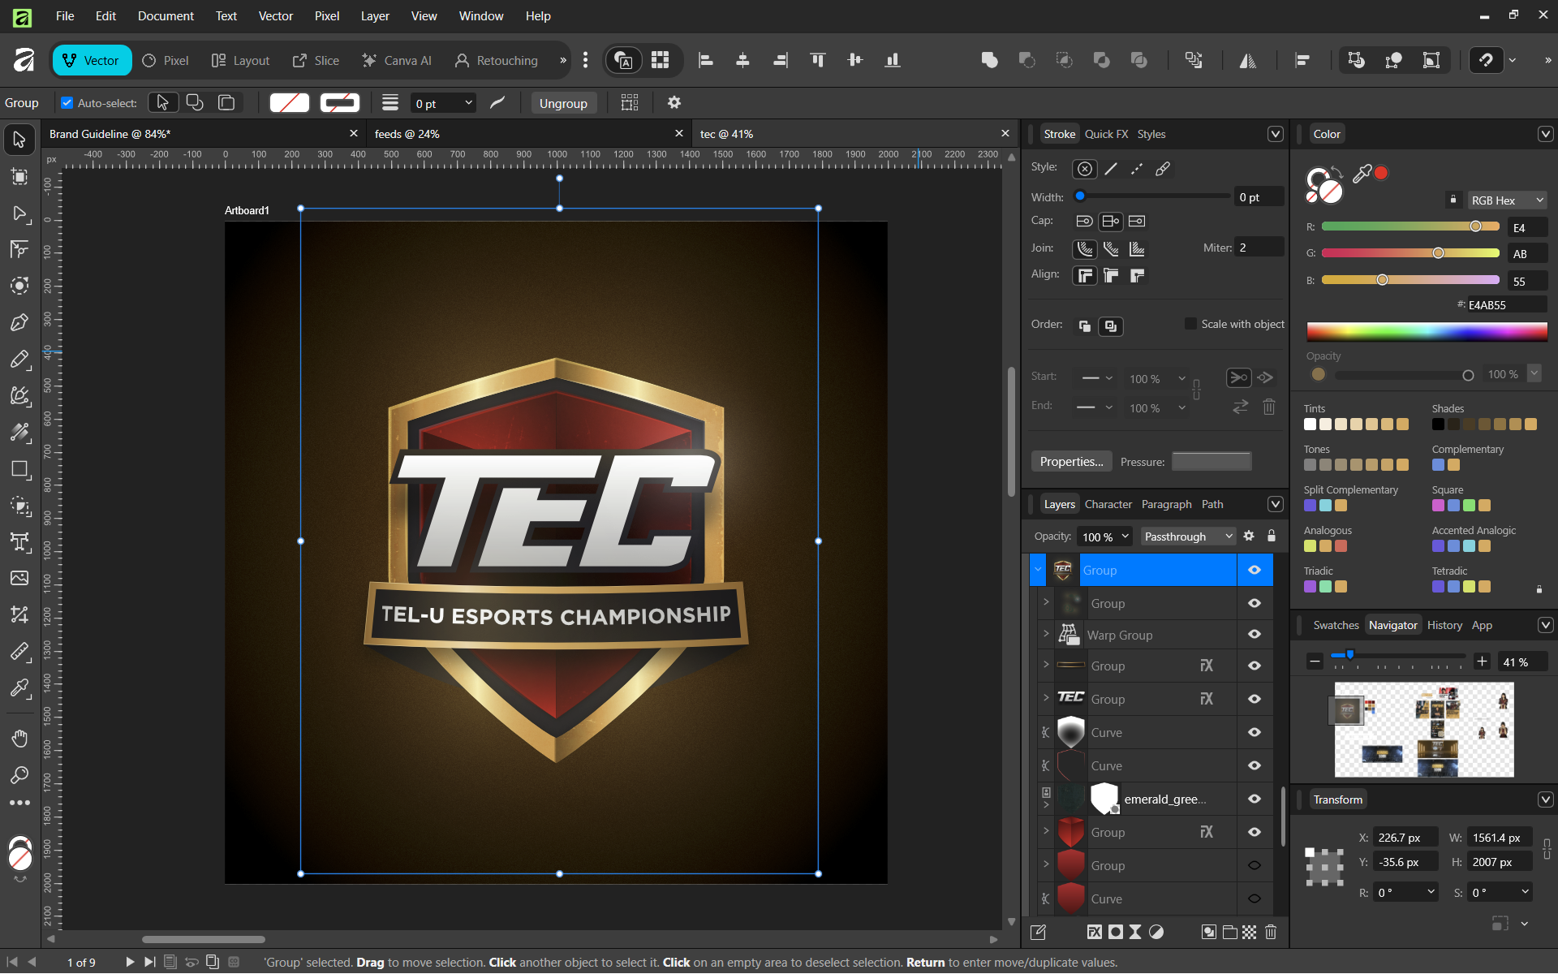Screen dimensions: 1558x974
Task: Click the Layer FX icon below the layers
Action: point(1095,932)
